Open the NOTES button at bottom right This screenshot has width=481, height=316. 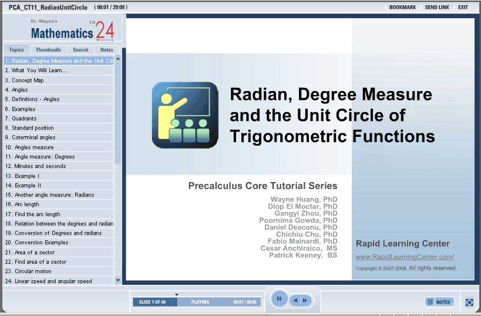coord(439,302)
